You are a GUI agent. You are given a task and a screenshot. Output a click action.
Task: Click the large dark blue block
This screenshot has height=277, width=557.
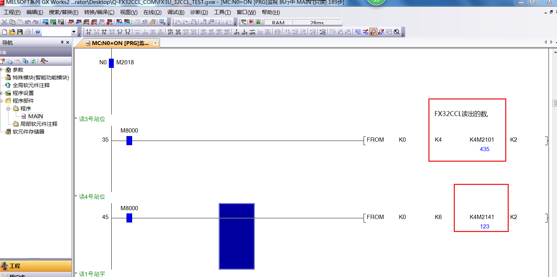coord(237,236)
